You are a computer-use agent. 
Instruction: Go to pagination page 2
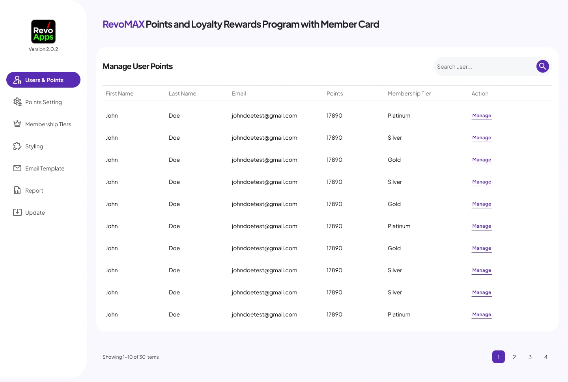click(514, 357)
